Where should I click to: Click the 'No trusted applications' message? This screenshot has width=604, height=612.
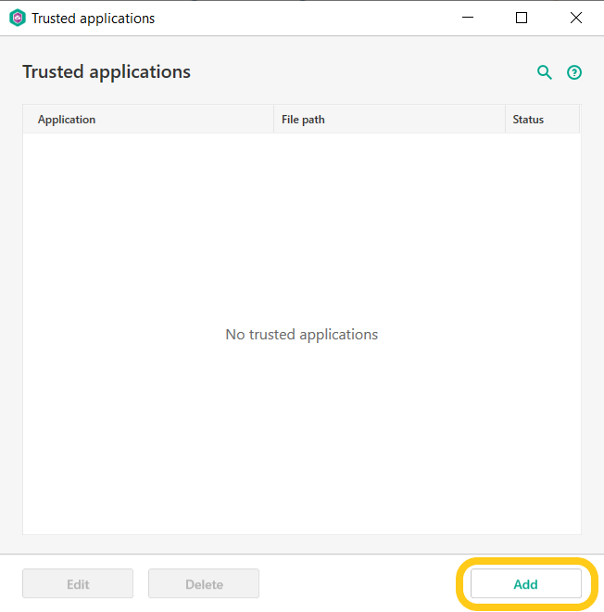pyautogui.click(x=302, y=335)
